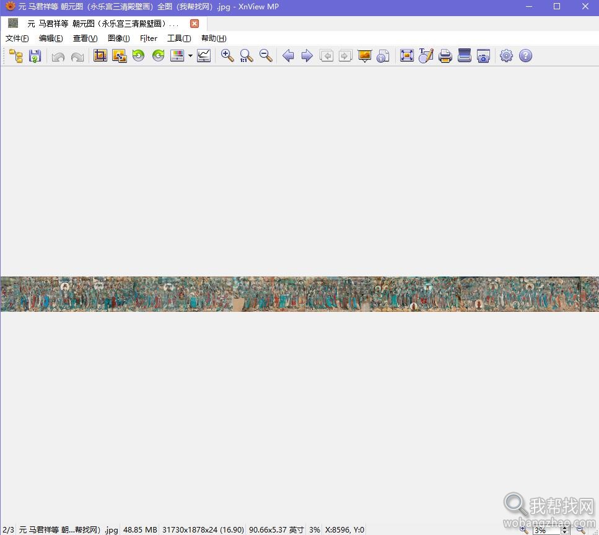Open the Resize image tool

tap(119, 56)
